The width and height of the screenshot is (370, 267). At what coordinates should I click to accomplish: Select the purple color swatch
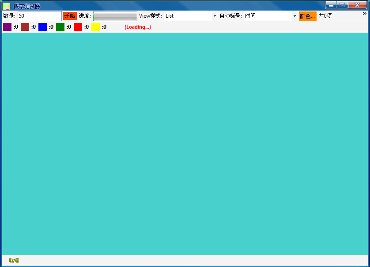(8, 27)
